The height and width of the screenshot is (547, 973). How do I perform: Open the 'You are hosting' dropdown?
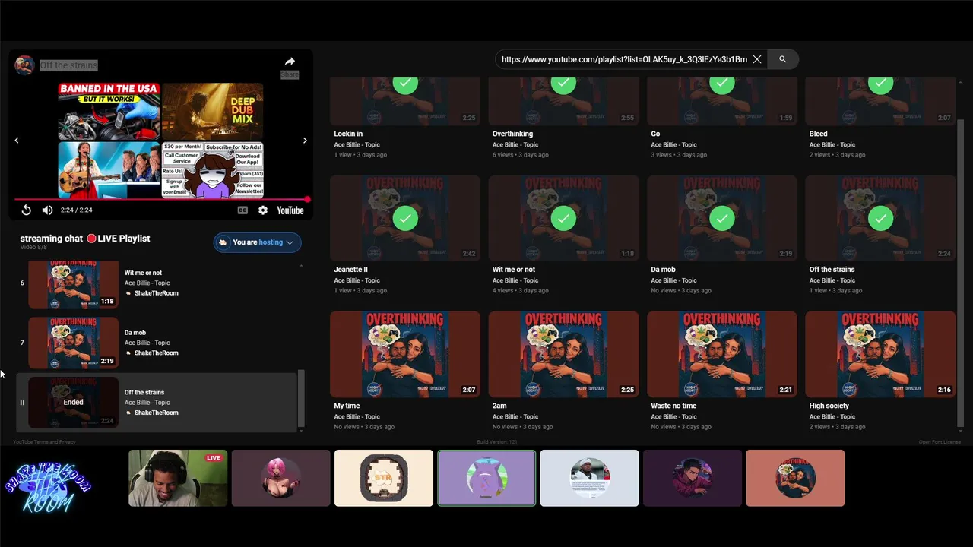tap(258, 242)
